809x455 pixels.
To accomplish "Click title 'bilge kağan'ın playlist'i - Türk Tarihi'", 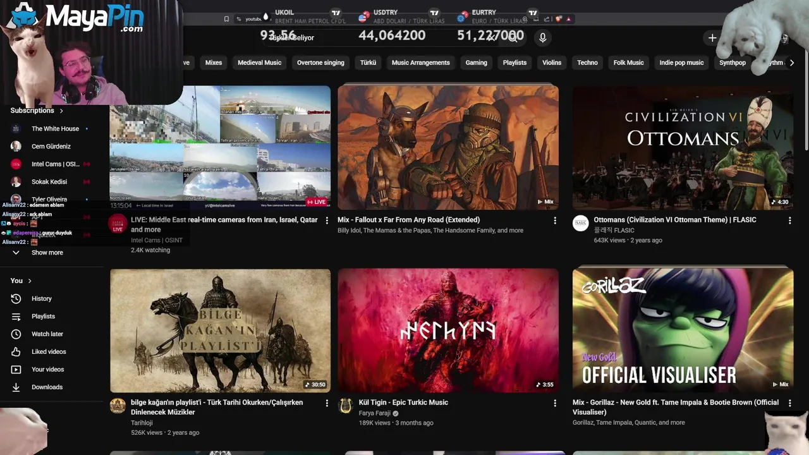I will [217, 407].
